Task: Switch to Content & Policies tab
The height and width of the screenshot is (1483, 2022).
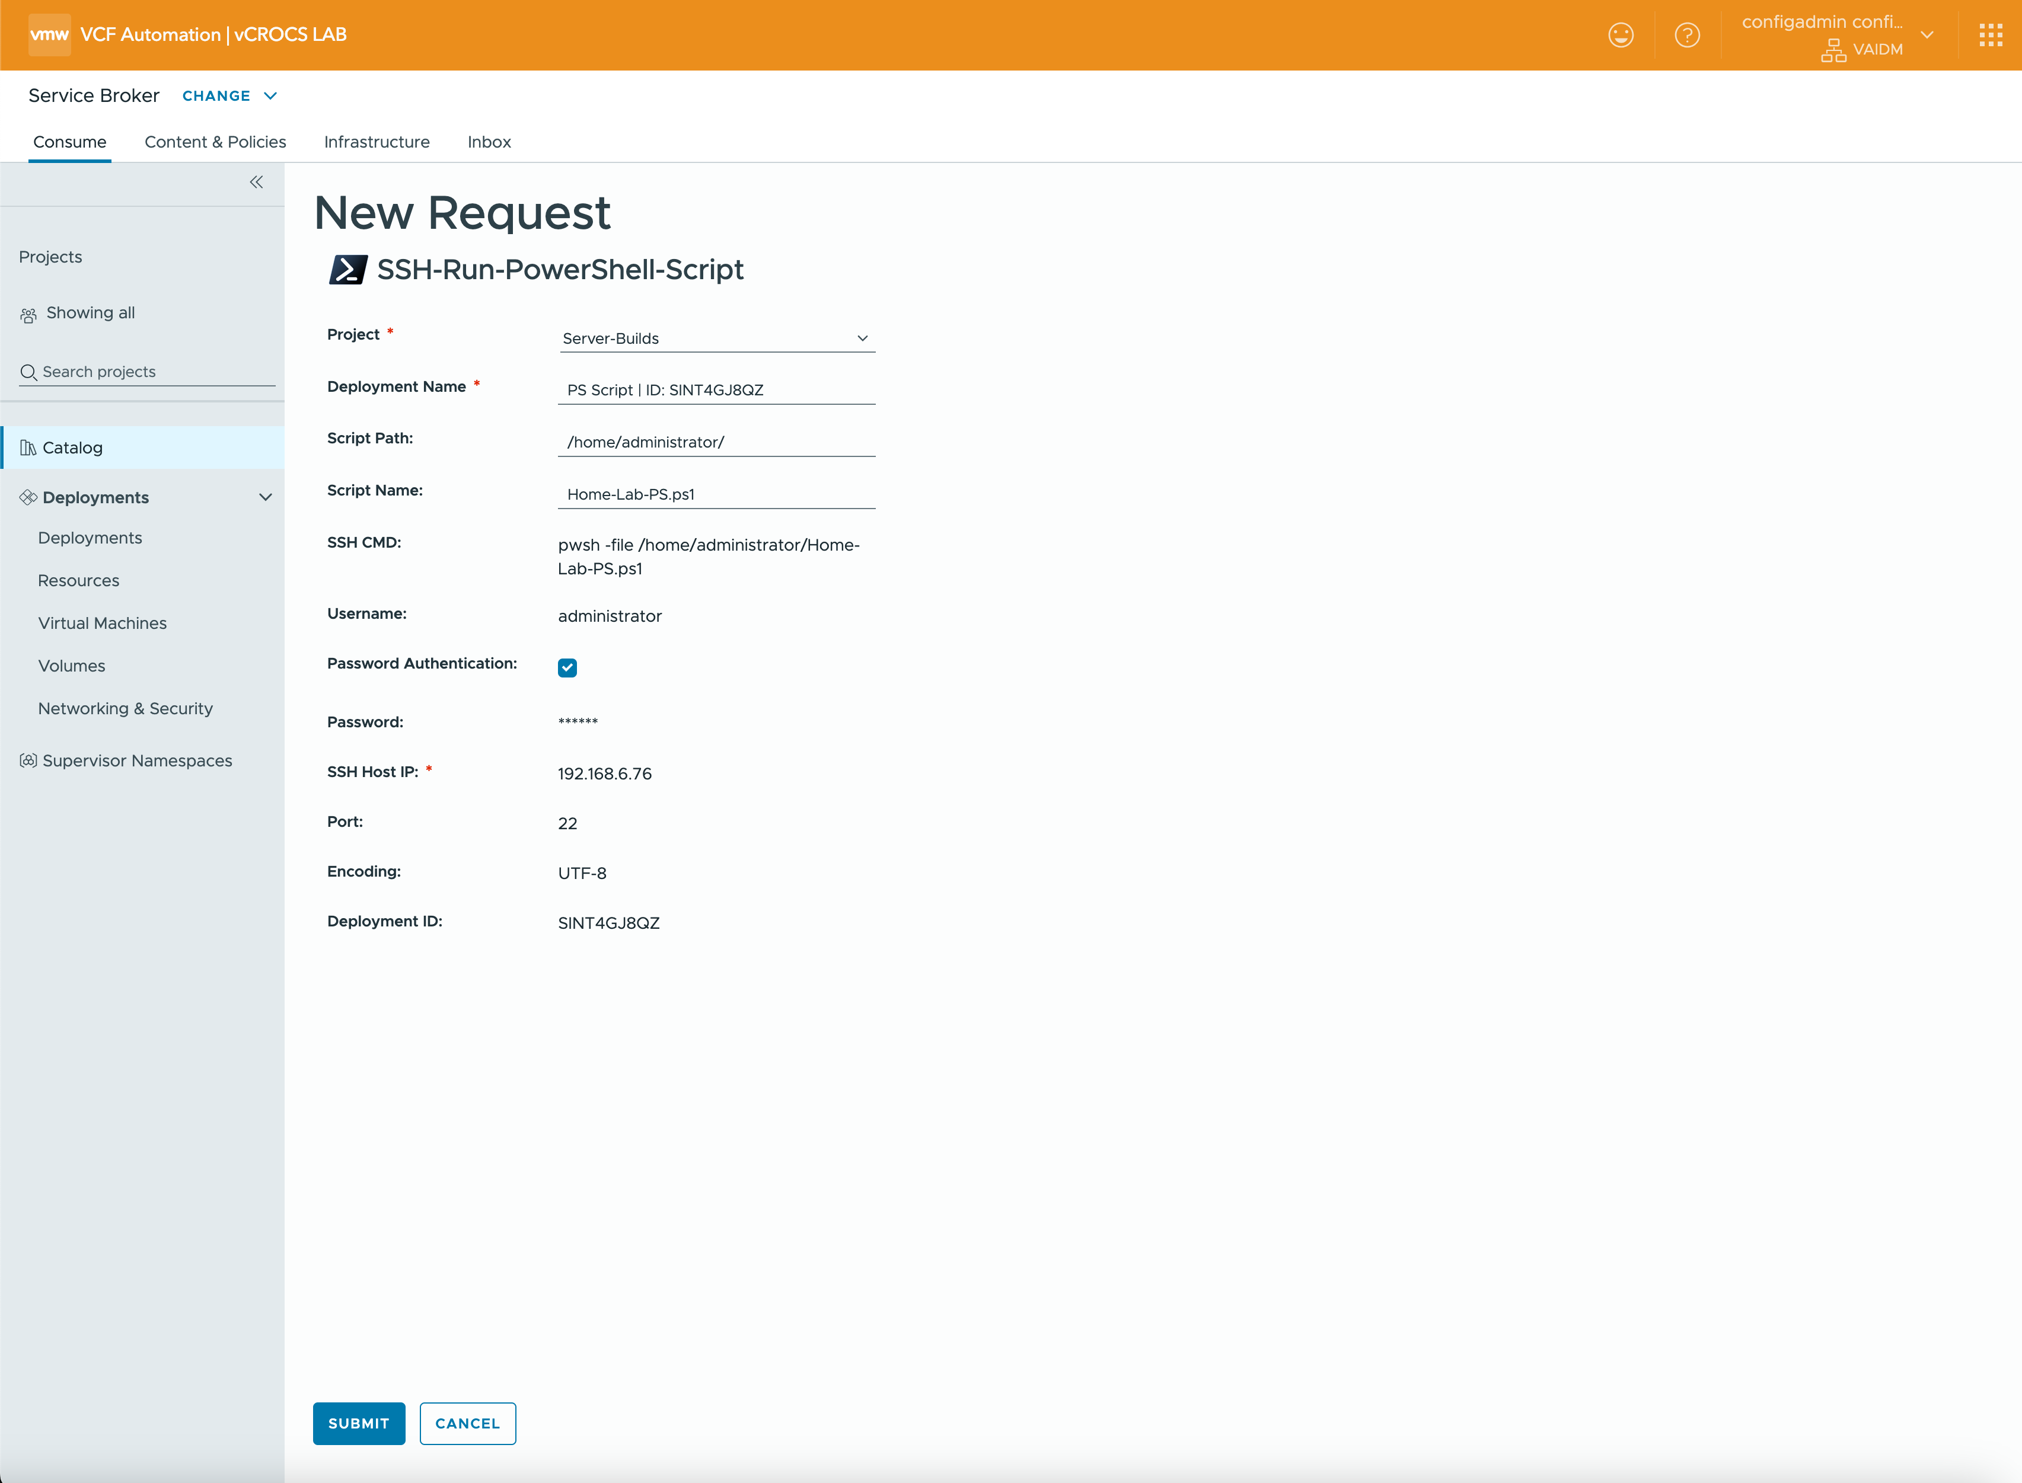Action: click(215, 142)
